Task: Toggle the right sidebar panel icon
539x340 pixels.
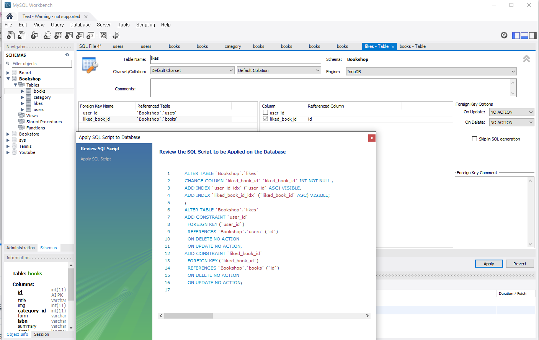Action: (x=533, y=35)
